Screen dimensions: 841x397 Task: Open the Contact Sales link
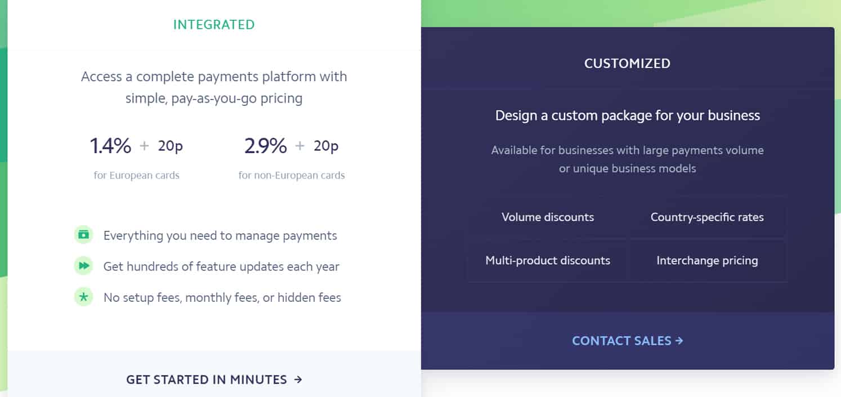628,341
